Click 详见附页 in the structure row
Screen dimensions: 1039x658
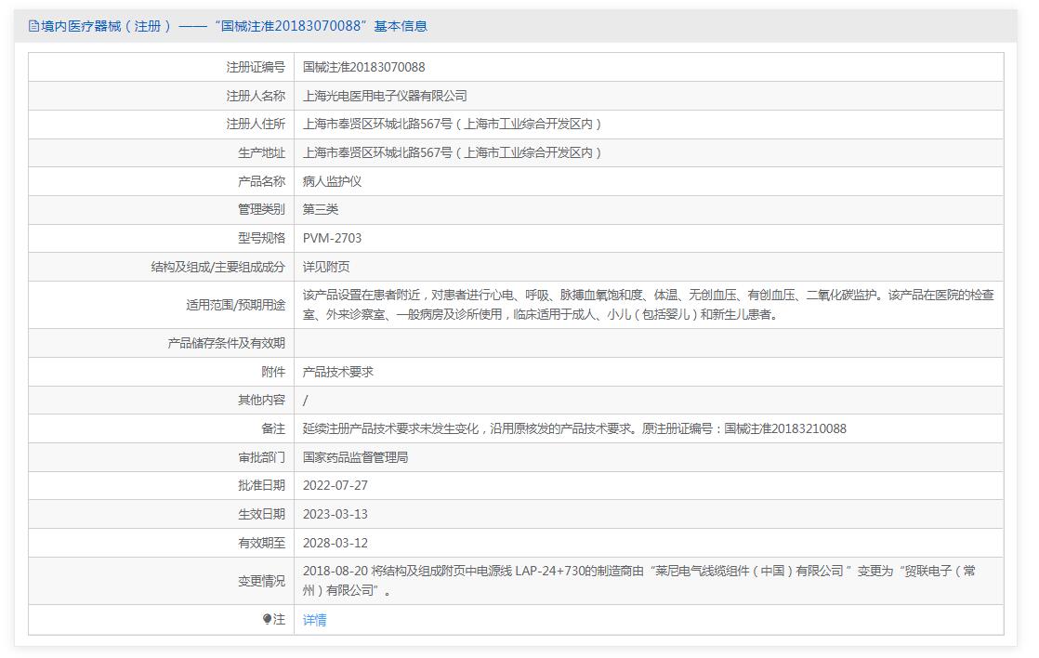pyautogui.click(x=326, y=267)
